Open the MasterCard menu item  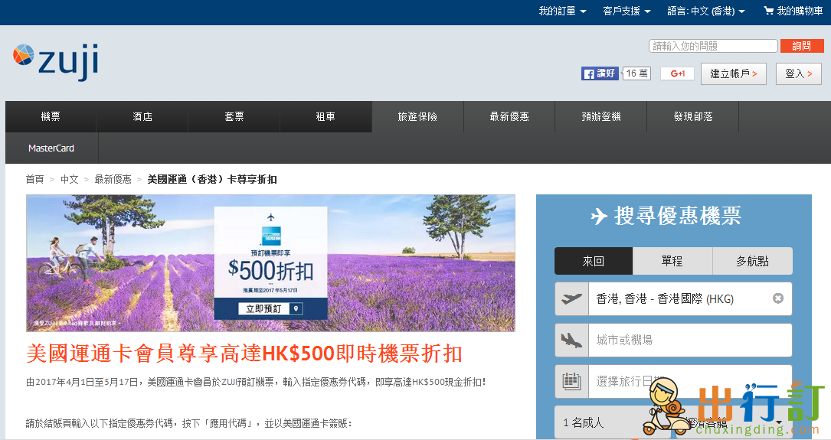pos(51,148)
